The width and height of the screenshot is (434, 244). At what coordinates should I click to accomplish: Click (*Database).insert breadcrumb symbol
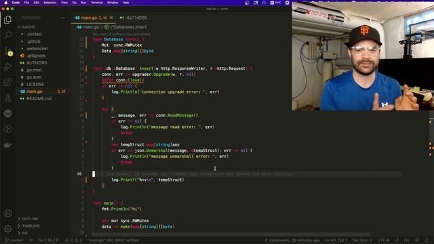[x=128, y=27]
